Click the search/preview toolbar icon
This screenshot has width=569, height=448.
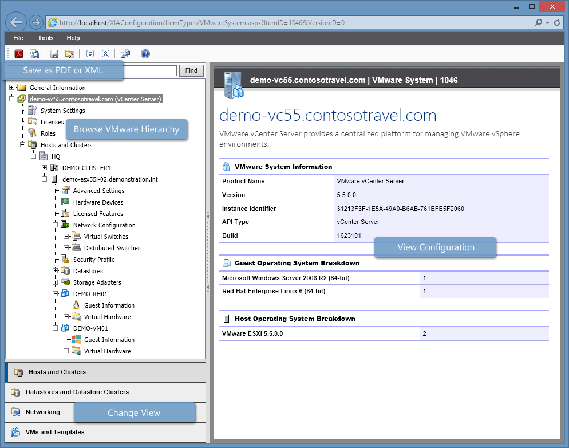pos(125,53)
